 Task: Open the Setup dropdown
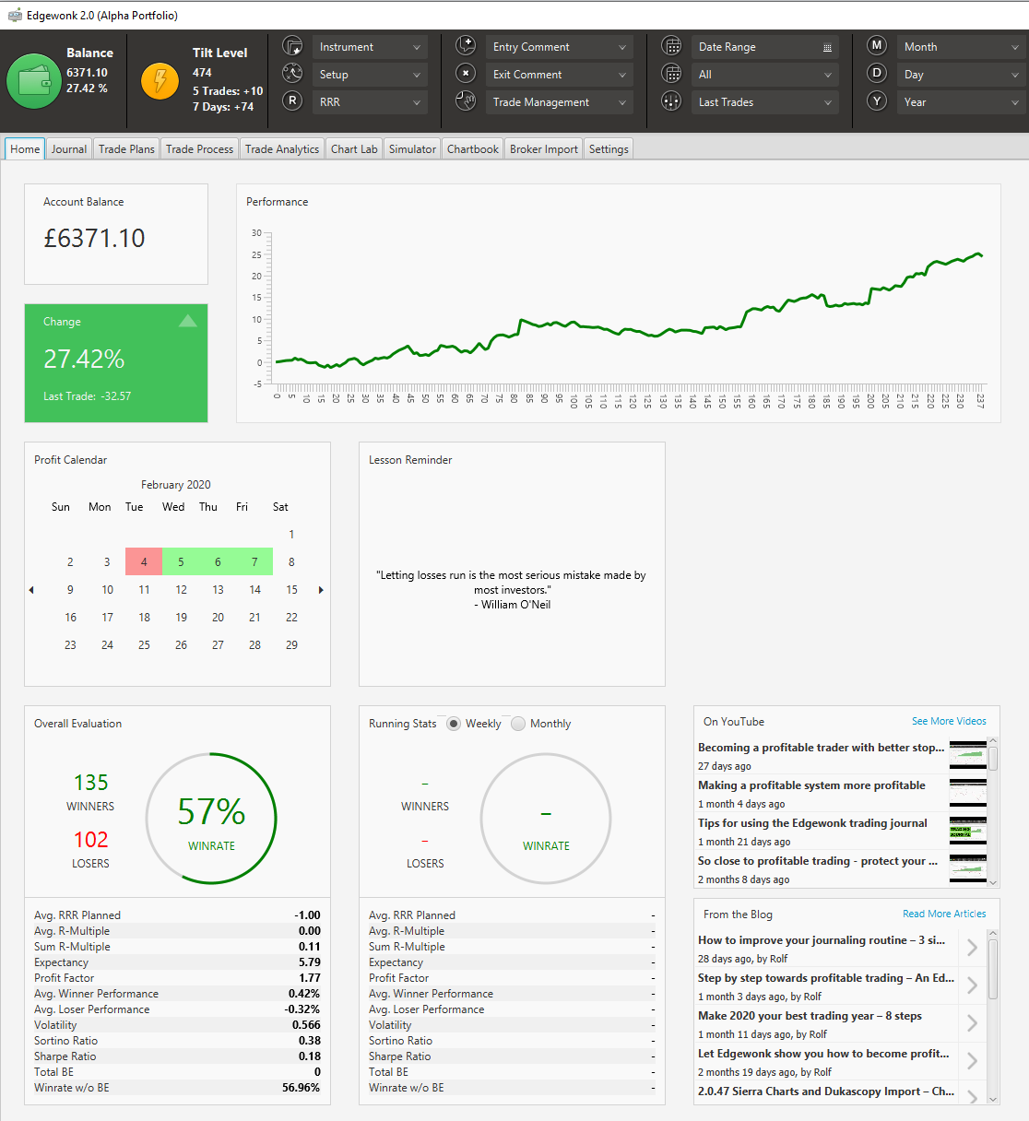(x=370, y=75)
